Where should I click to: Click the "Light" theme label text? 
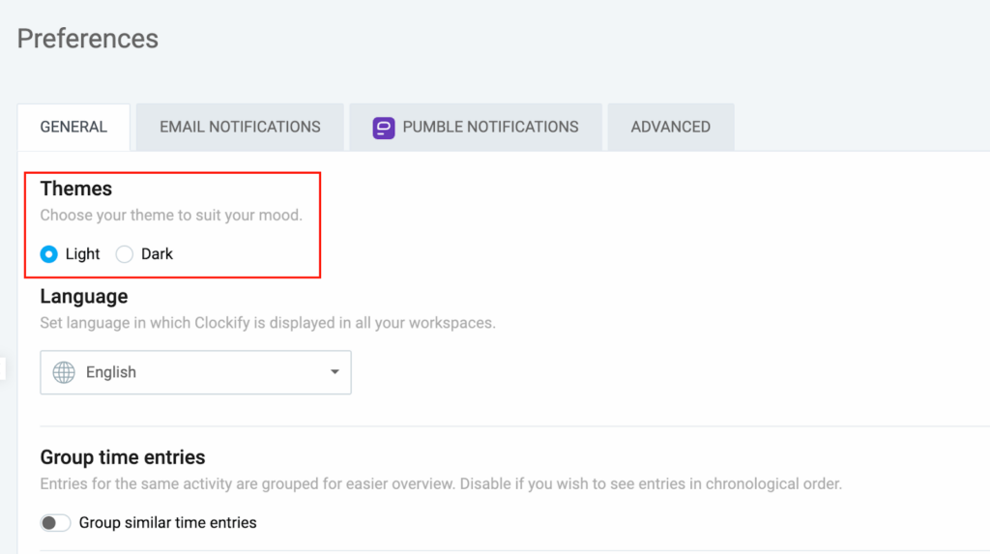[x=83, y=254]
